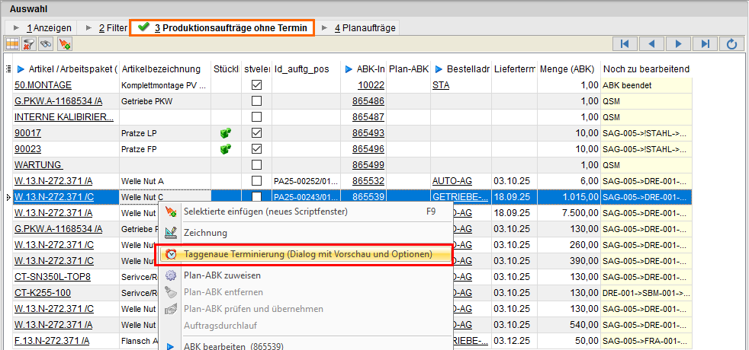This screenshot has height=350, width=749.
Task: Go to the previous record
Action: click(x=652, y=43)
